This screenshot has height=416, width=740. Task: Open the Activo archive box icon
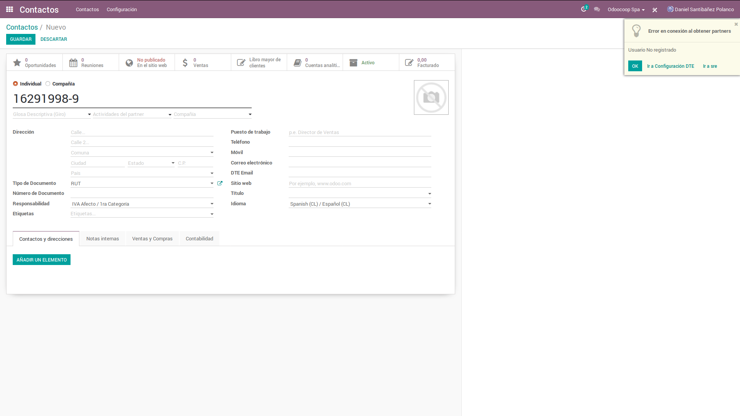tap(353, 63)
